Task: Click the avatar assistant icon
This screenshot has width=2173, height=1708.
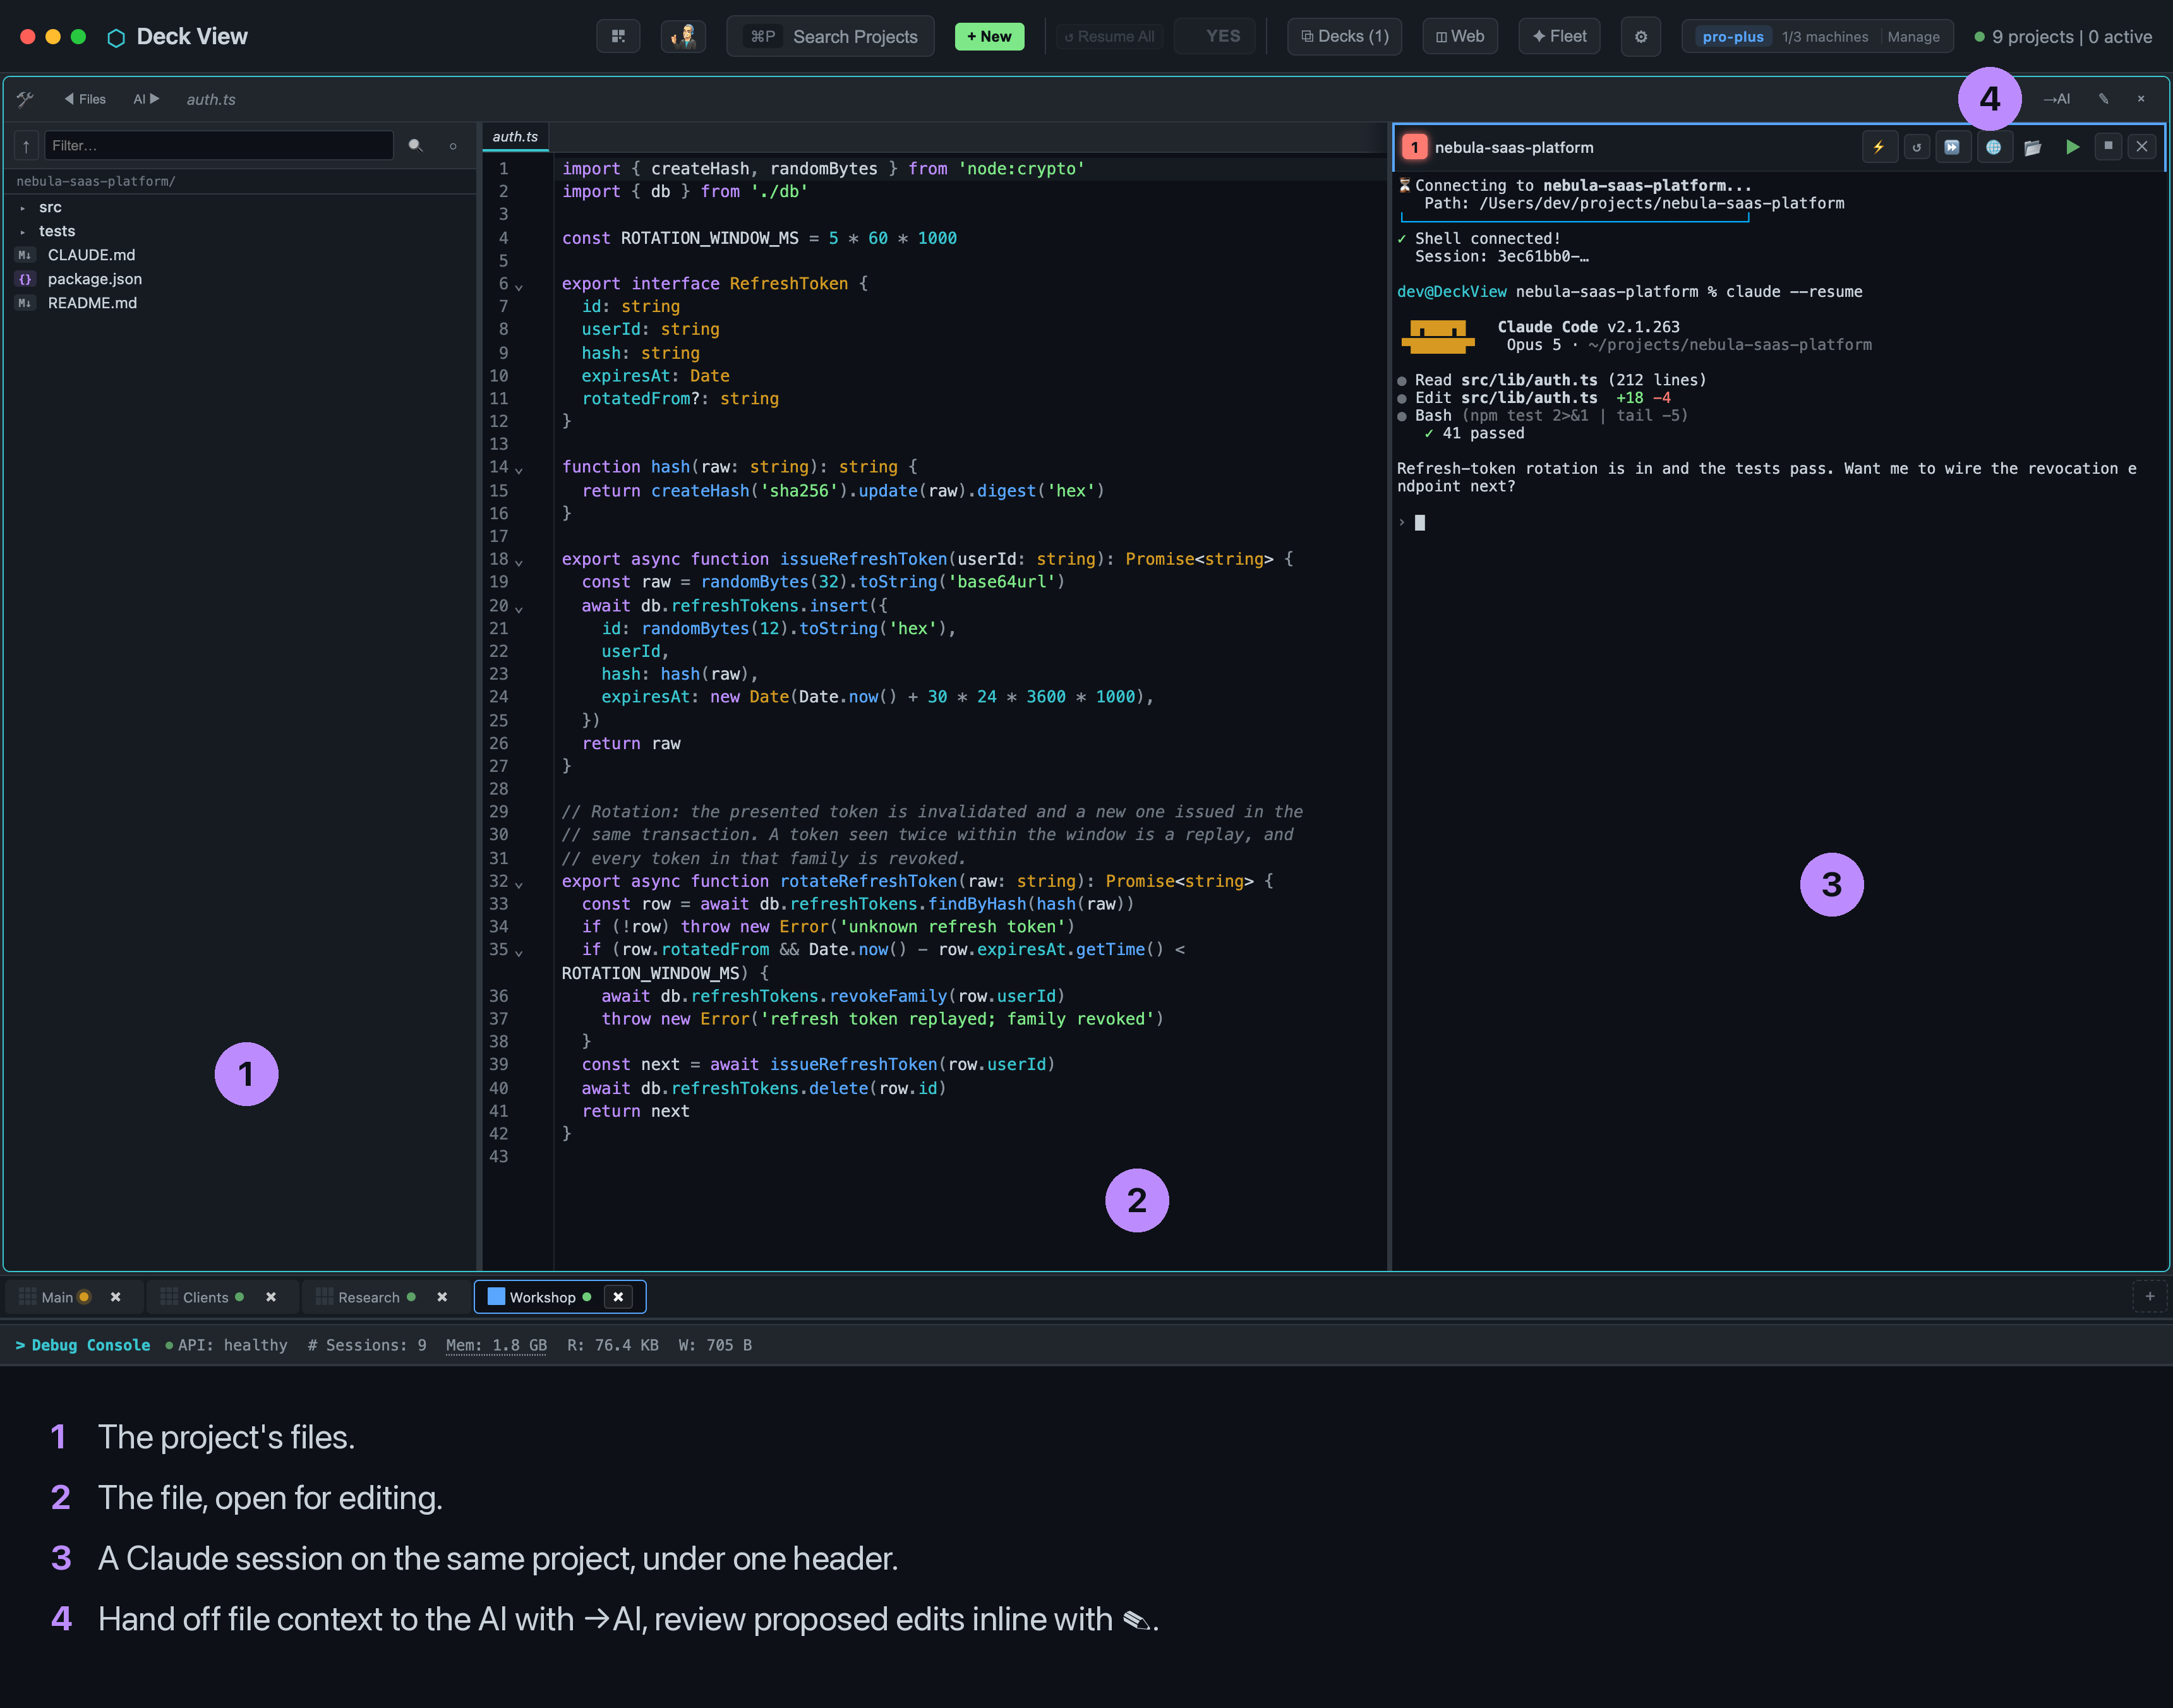Action: (684, 36)
